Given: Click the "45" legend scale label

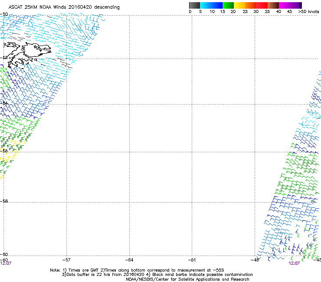Looking at the screenshot, I should [x=289, y=12].
